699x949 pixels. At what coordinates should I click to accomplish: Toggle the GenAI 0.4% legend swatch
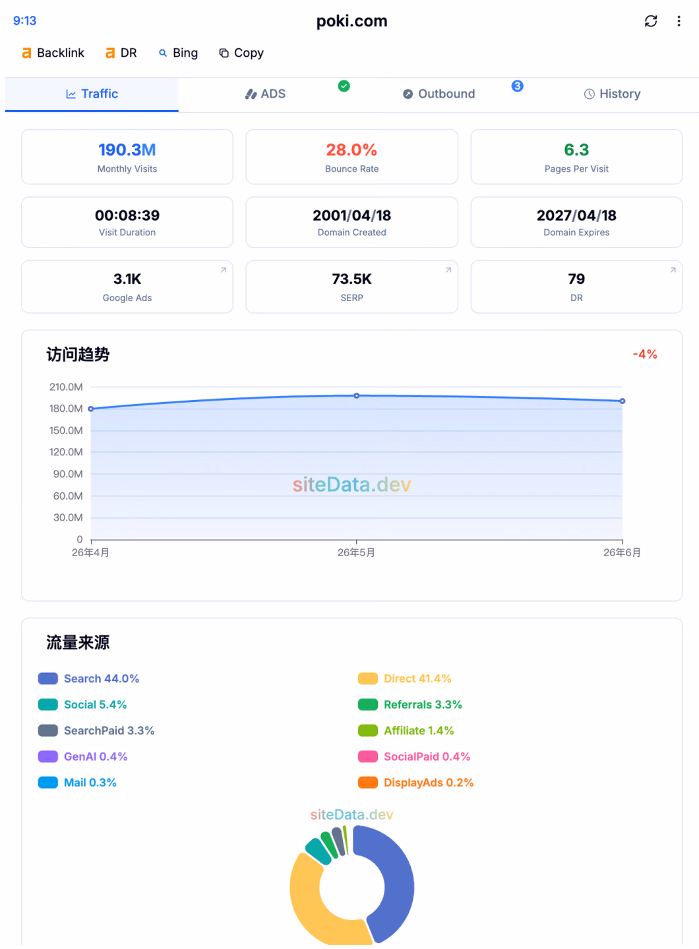point(48,757)
